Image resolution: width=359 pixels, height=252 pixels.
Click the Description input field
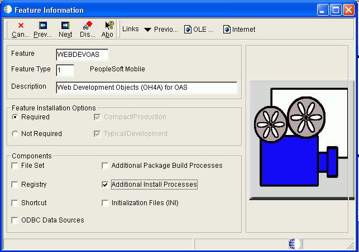tap(147, 88)
